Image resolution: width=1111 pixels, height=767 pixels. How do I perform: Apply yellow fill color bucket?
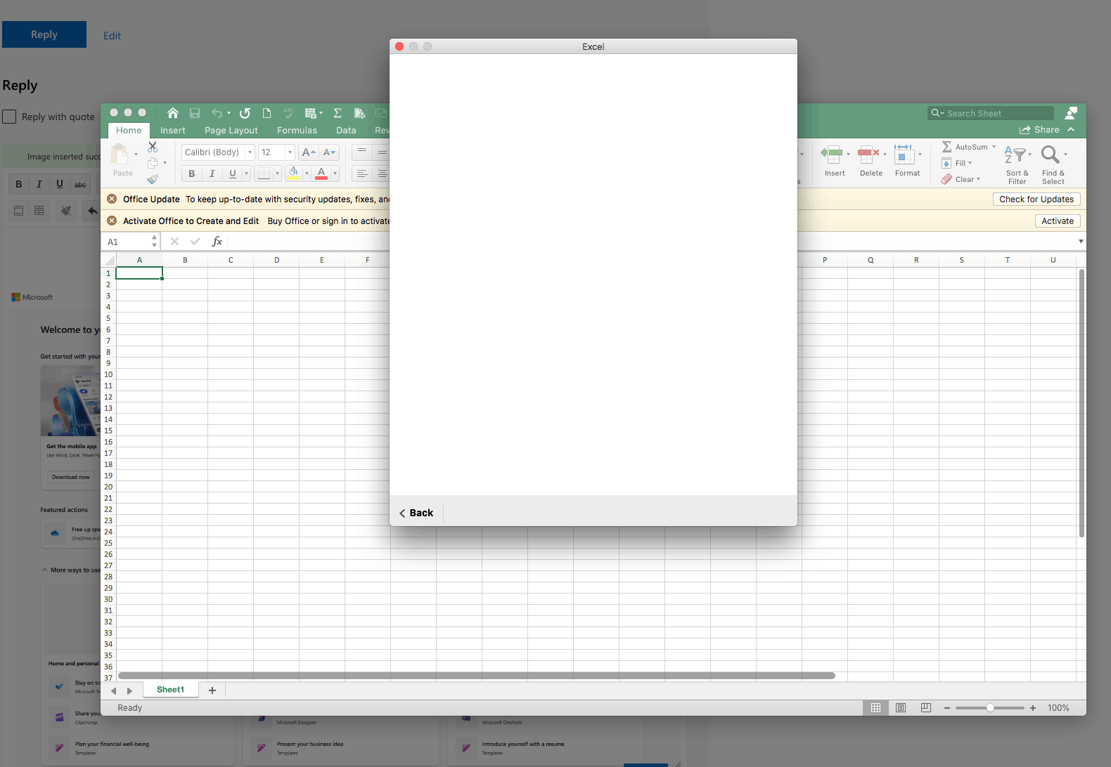point(293,173)
